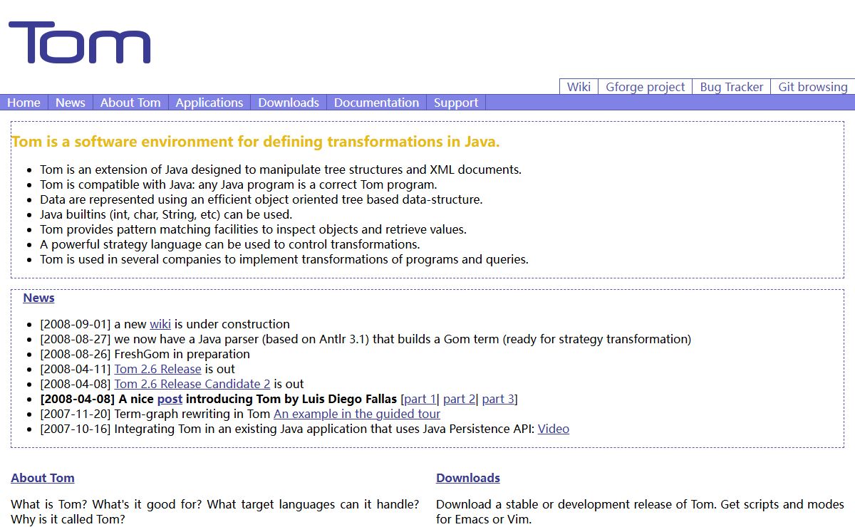The height and width of the screenshot is (527, 855).
Task: Click 'Tom is used in several companies' bullet
Action: (x=284, y=259)
